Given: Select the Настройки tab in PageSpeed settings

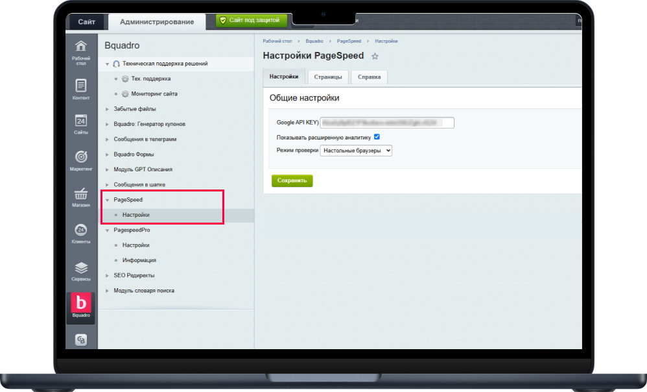Looking at the screenshot, I should (284, 77).
